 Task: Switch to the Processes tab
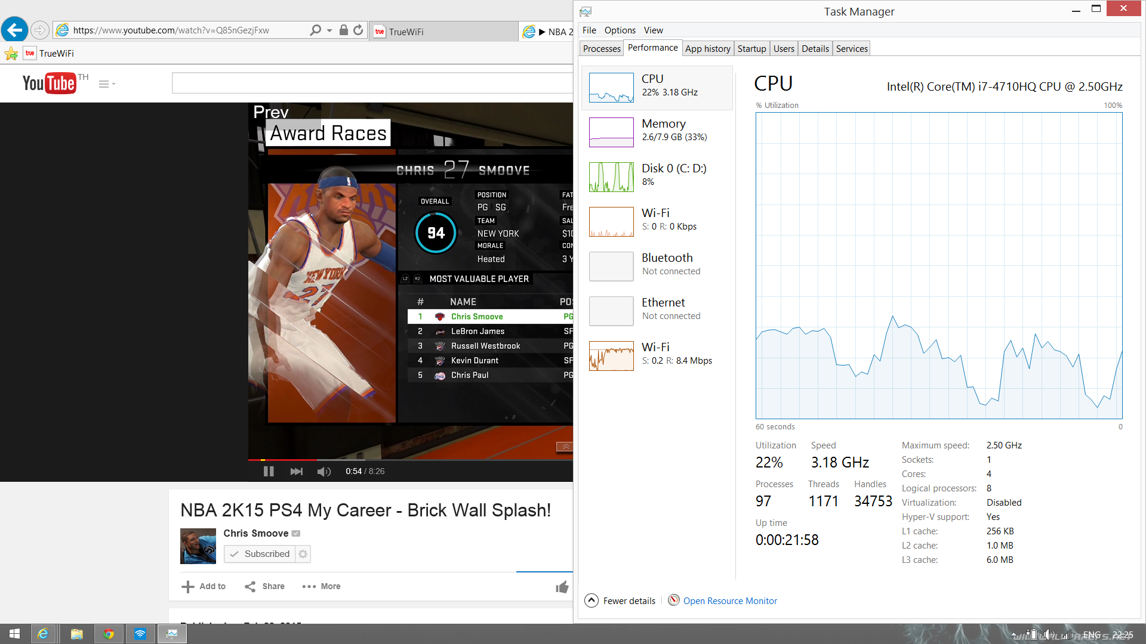click(602, 49)
